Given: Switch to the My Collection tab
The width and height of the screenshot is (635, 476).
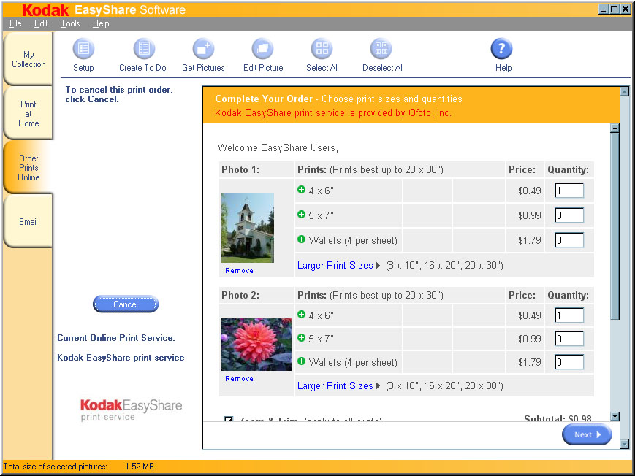Looking at the screenshot, I should [28, 60].
